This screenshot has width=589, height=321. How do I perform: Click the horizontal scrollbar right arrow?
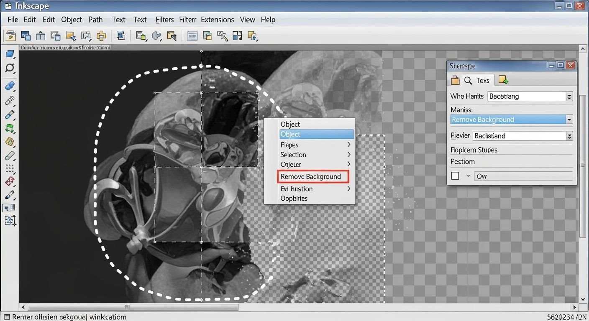[575, 307]
